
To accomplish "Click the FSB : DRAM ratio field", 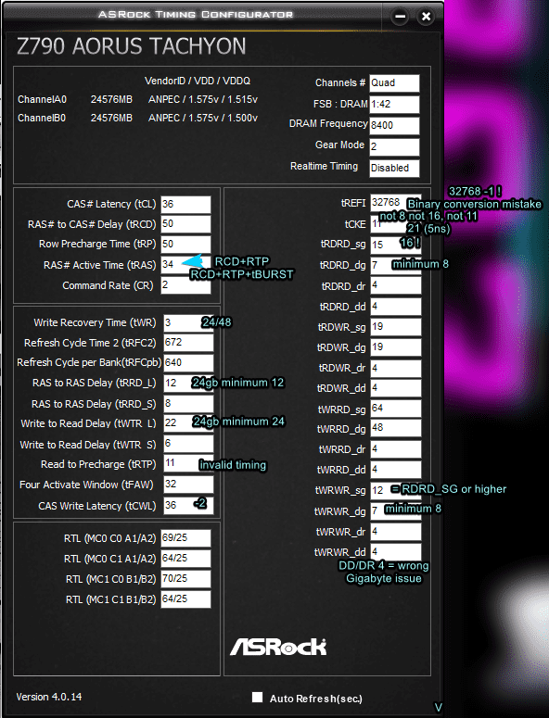I will click(394, 105).
